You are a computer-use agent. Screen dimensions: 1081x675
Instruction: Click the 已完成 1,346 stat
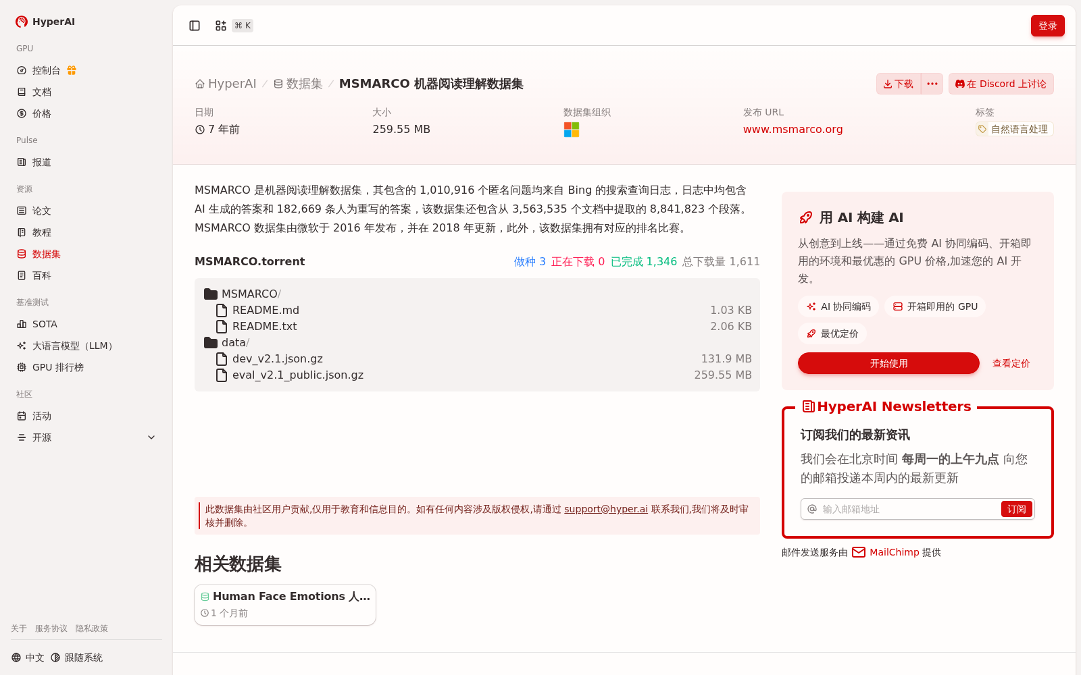pyautogui.click(x=644, y=262)
